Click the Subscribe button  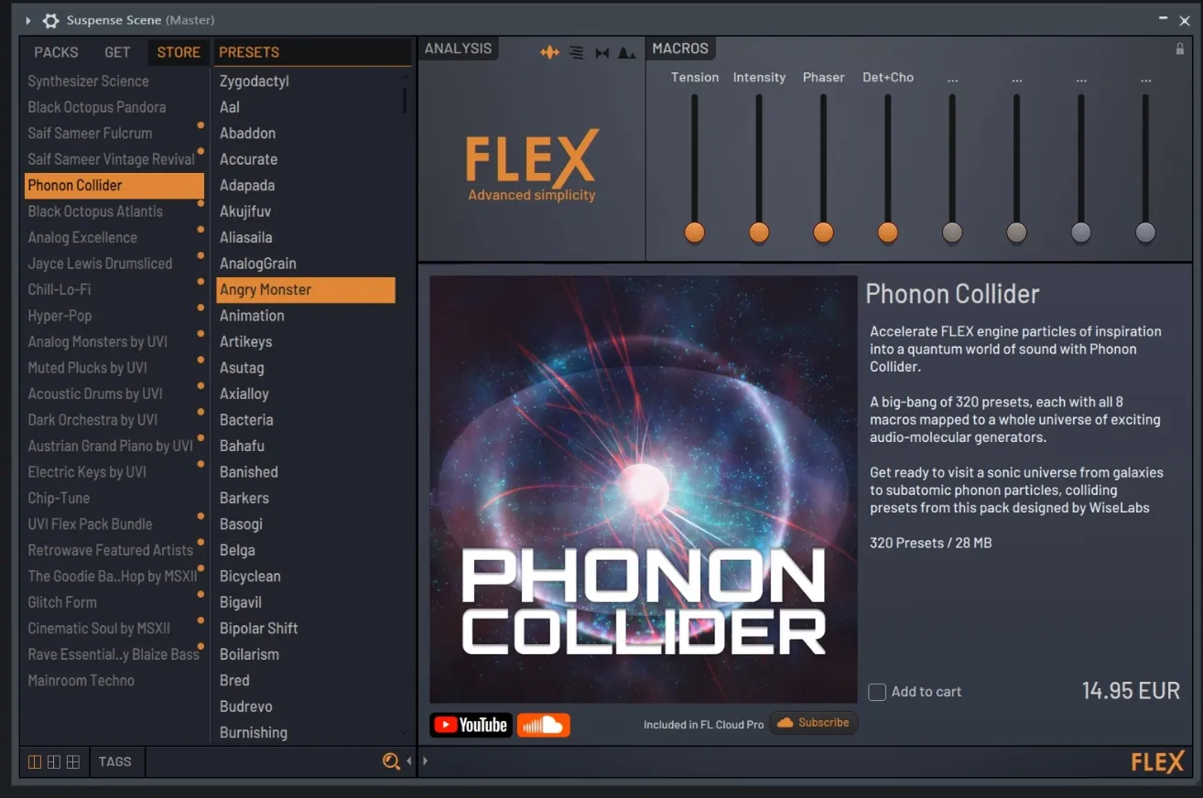[x=813, y=723]
